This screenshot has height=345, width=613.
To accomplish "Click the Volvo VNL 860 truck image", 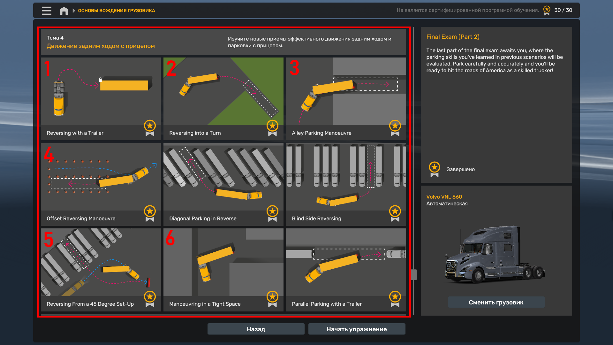I will pyautogui.click(x=494, y=255).
